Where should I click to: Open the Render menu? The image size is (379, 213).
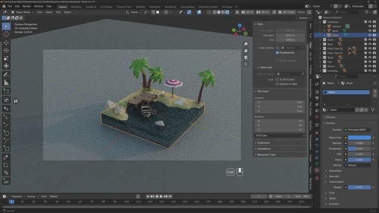[27, 7]
